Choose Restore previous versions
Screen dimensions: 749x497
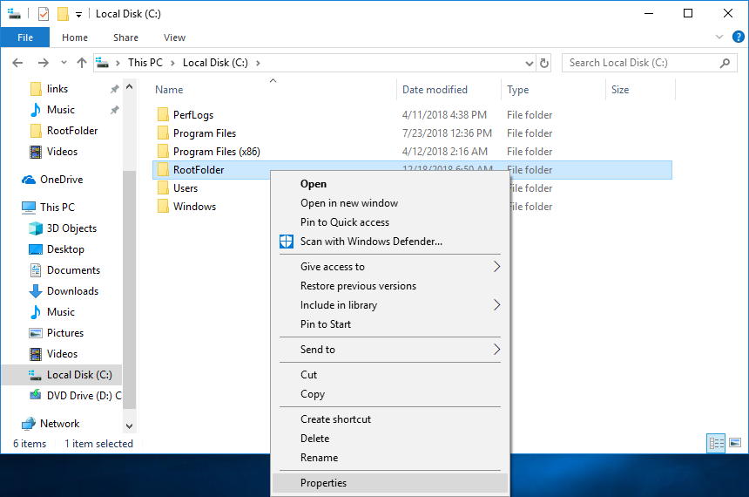pos(390,286)
